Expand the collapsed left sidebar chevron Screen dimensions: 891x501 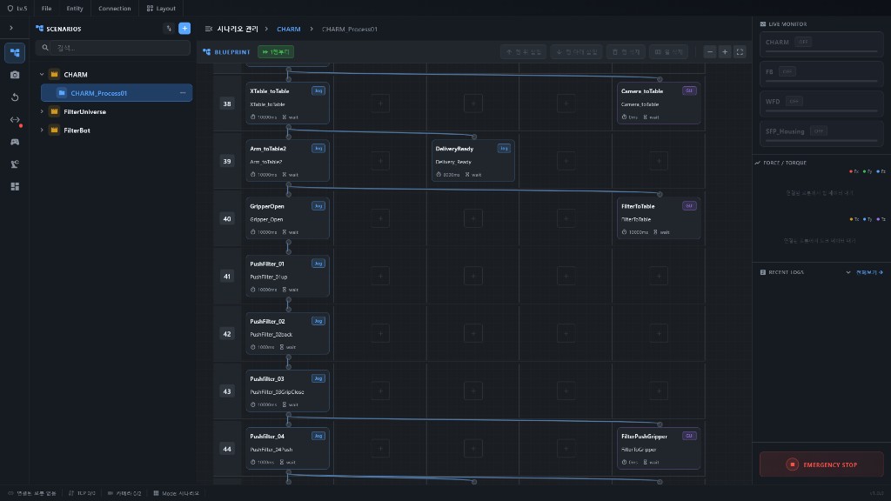pyautogui.click(x=10, y=28)
